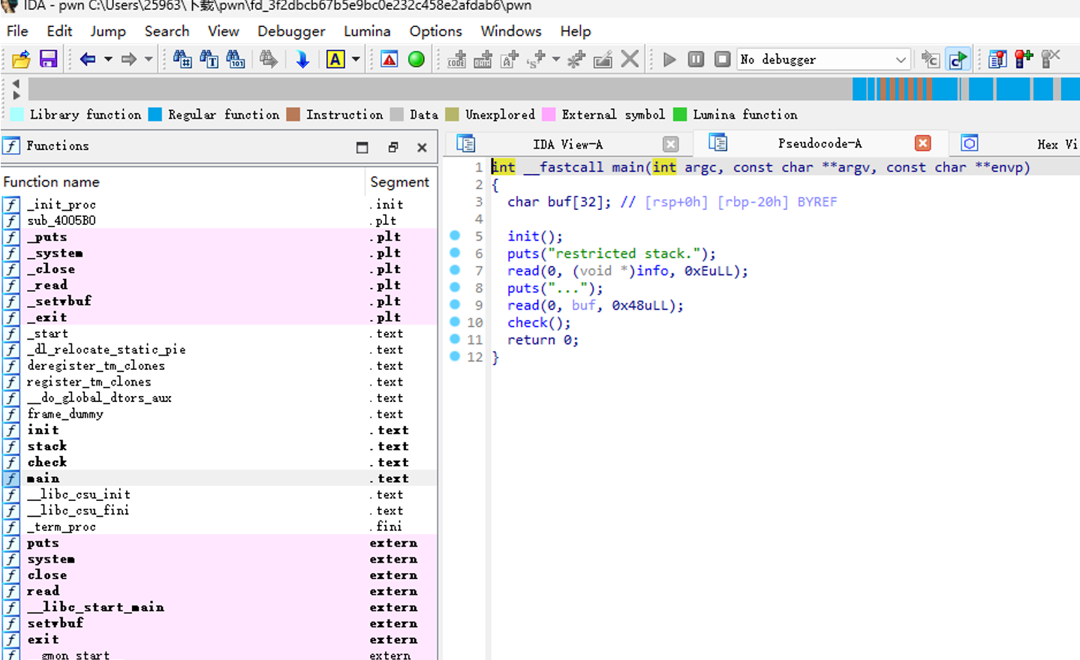Screen dimensions: 1080x660
Task: Click the red warning problems list icon
Action: point(390,59)
